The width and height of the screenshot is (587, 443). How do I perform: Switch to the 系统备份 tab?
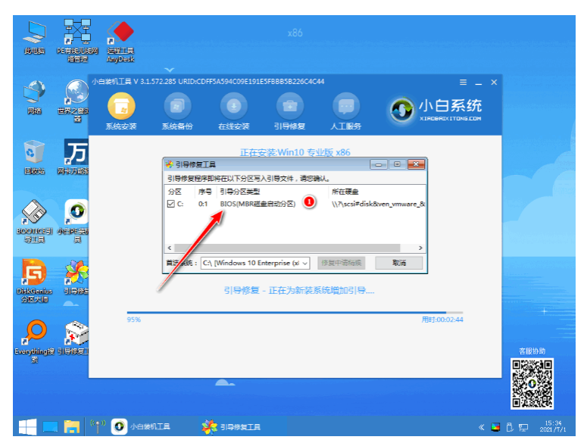click(176, 111)
